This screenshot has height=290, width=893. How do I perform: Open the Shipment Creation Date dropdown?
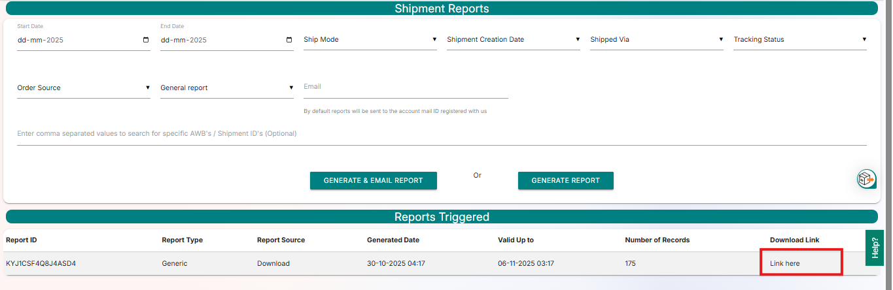click(x=514, y=40)
